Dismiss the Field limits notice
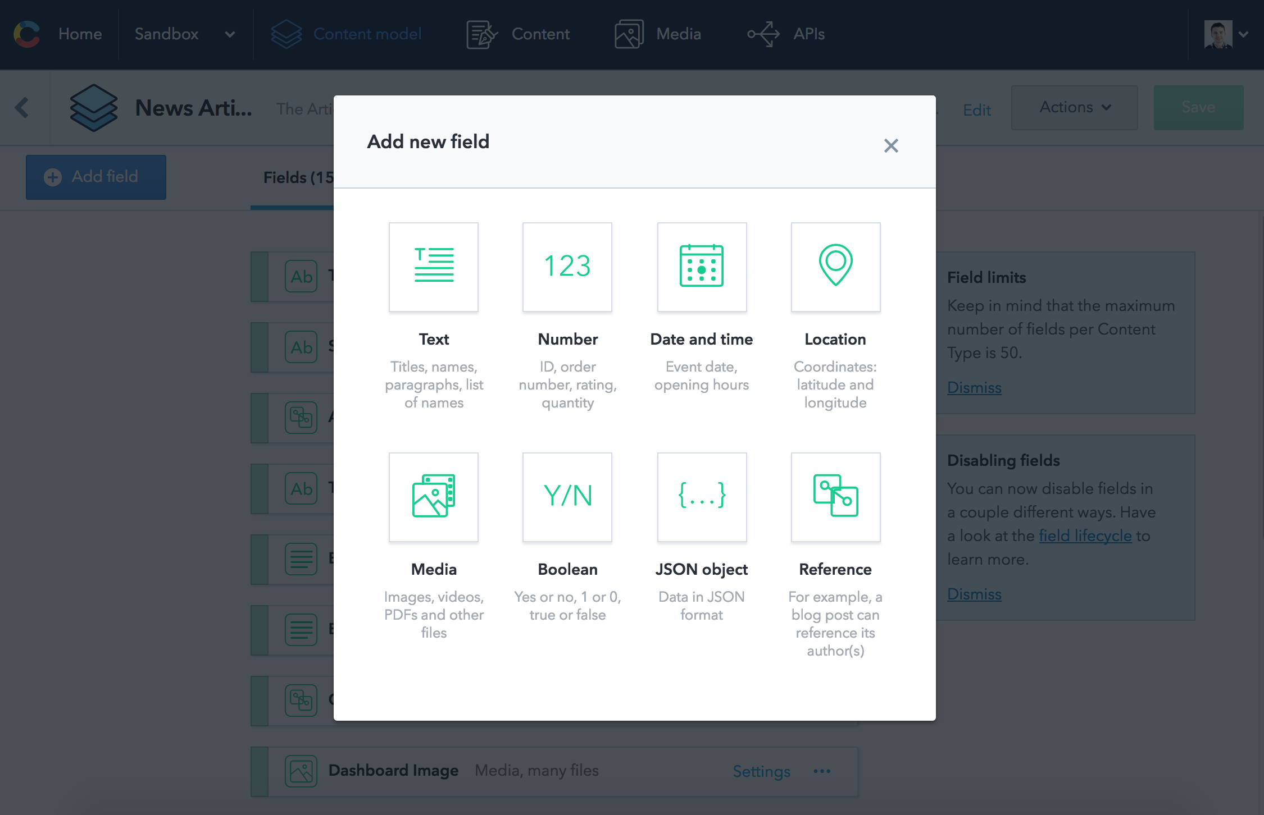 [x=974, y=388]
